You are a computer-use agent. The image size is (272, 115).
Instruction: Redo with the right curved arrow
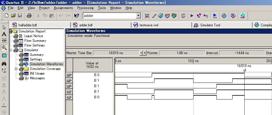click(x=68, y=16)
